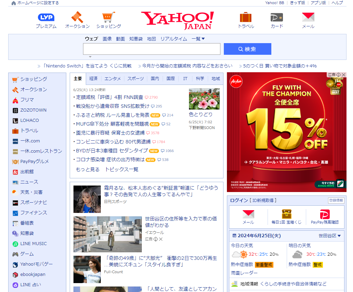
Task: Open 天気・災害 in the sidebar
Action: (x=31, y=192)
